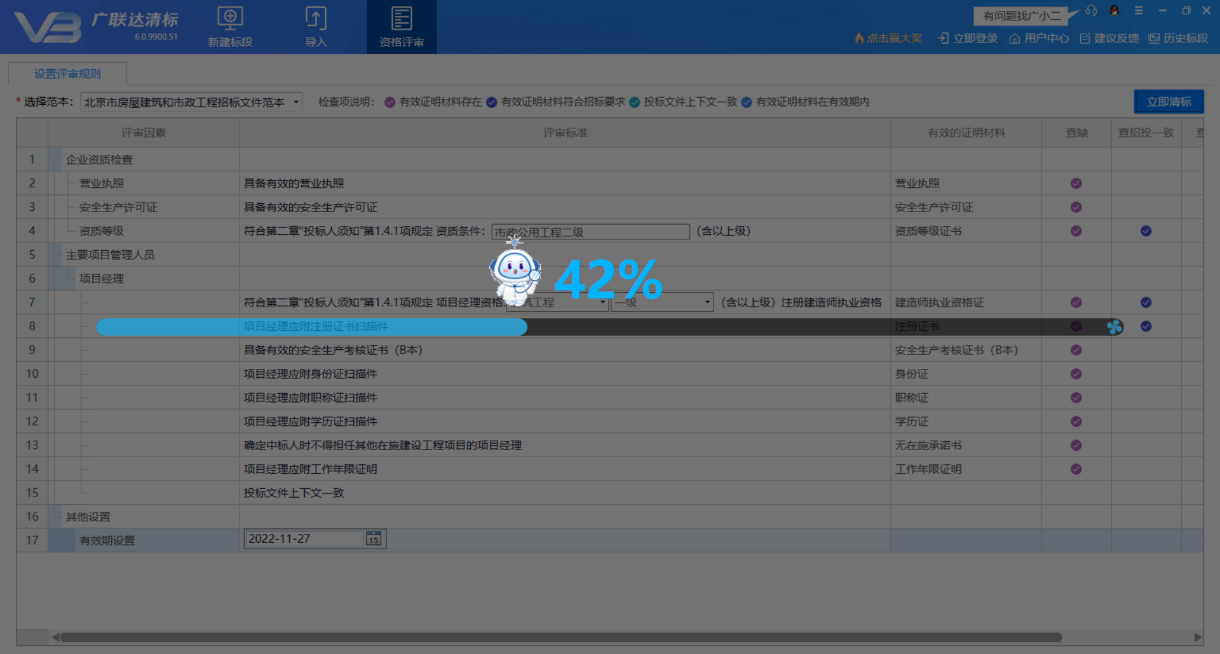Screen dimensions: 1220x654
Task: Select the 营业执照 tree item
Action: pyautogui.click(x=102, y=184)
